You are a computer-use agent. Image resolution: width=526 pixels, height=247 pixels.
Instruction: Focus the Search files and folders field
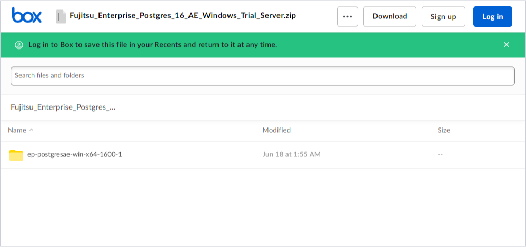click(263, 76)
